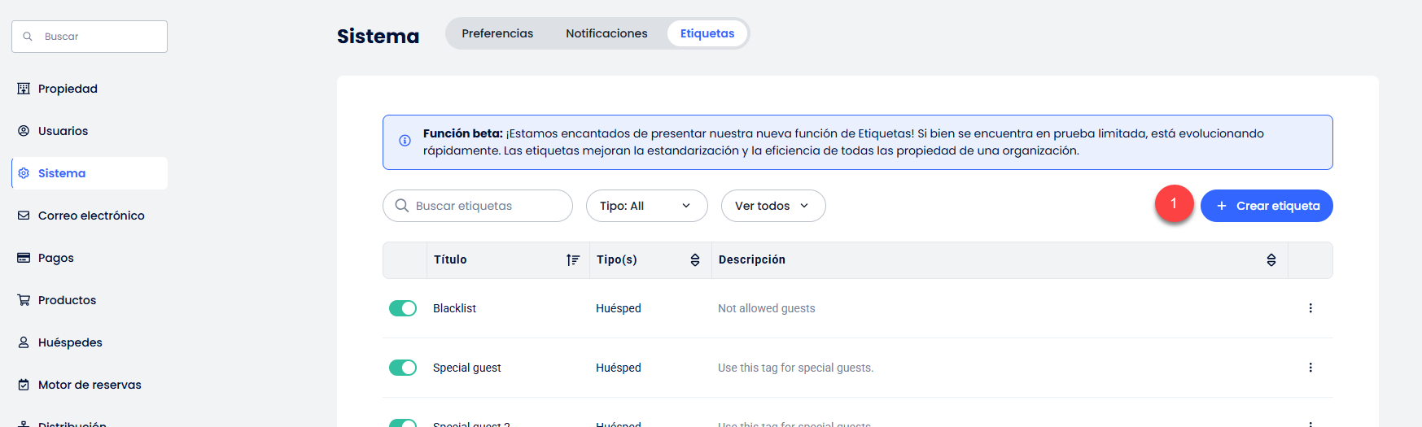The image size is (1422, 427).
Task: Open the three-dot menu for Blacklist row
Action: [x=1310, y=308]
